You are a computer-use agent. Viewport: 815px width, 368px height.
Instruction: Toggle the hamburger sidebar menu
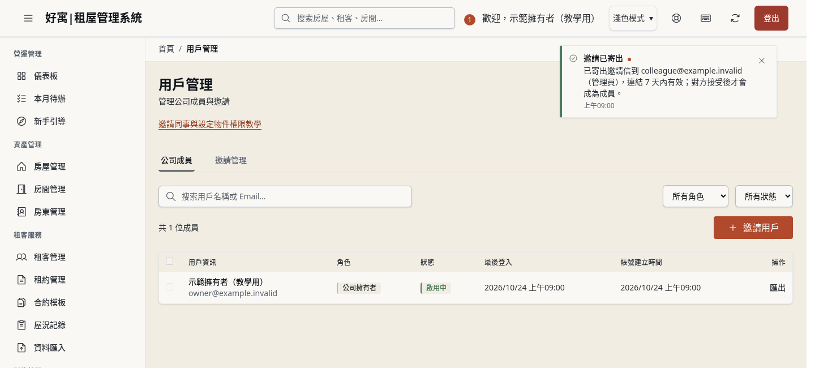click(x=28, y=18)
